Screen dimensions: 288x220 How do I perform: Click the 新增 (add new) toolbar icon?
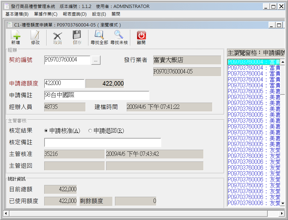coord(16,38)
